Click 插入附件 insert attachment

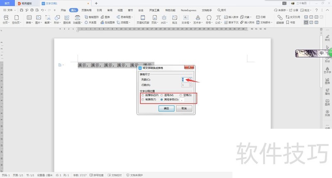247,22
